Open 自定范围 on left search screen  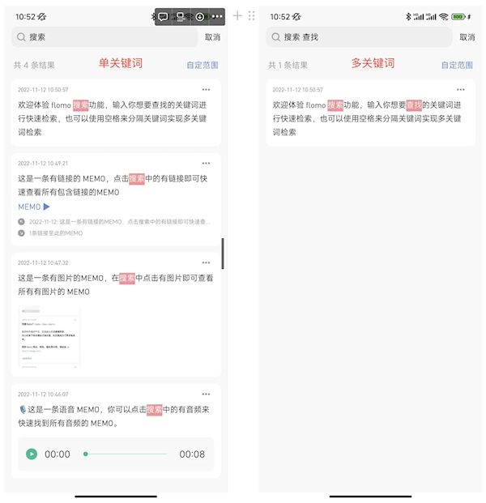[202, 65]
